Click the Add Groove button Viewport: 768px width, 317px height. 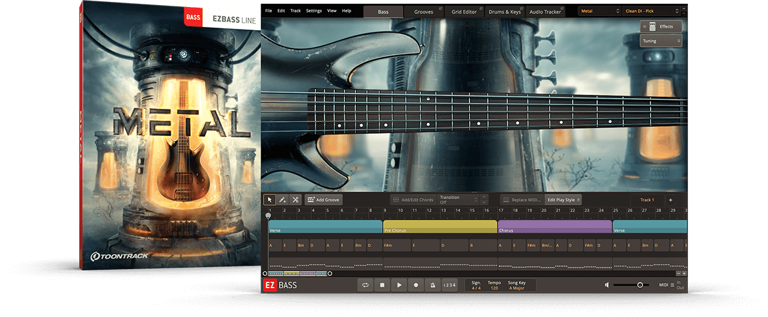coord(324,200)
